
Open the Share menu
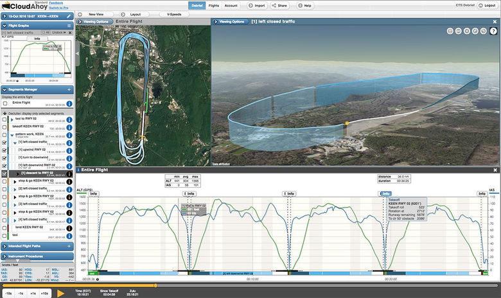point(279,5)
